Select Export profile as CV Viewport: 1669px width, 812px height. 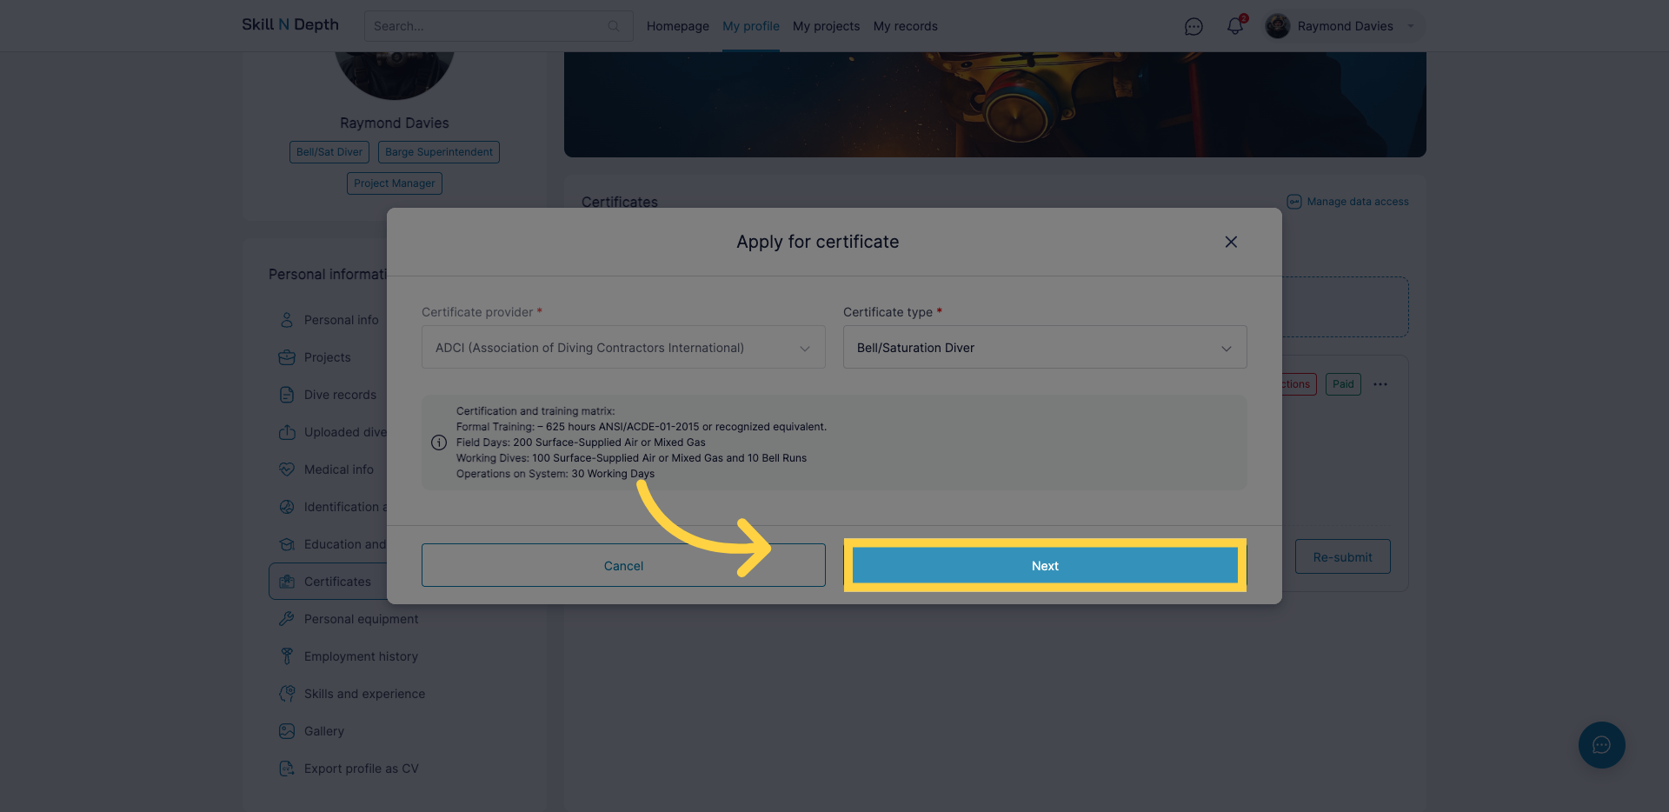pos(362,769)
